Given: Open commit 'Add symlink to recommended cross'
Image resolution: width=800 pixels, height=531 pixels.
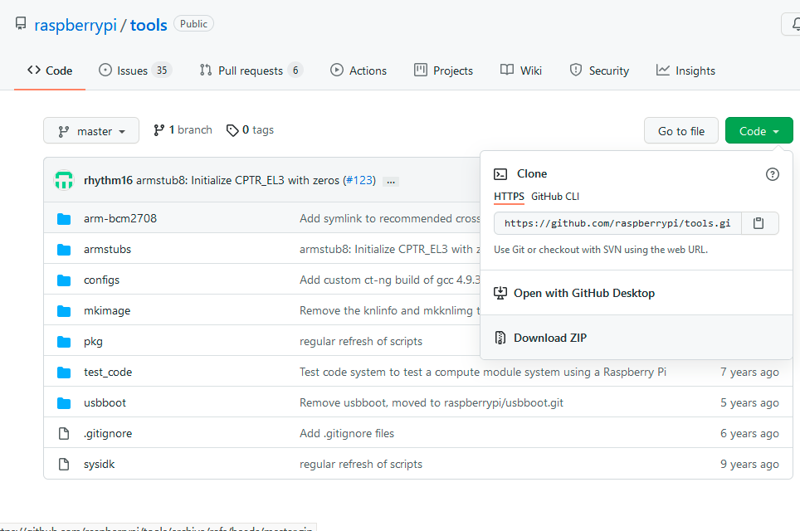Looking at the screenshot, I should (x=390, y=218).
